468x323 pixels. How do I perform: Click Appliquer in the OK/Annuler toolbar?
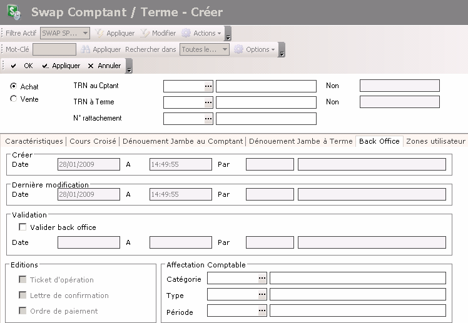pos(61,66)
